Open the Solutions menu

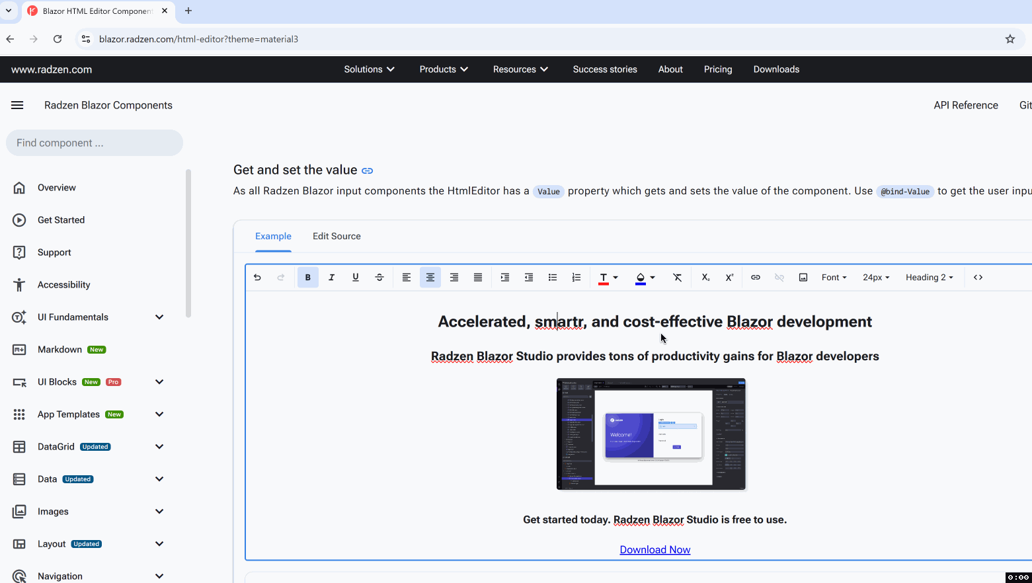(x=369, y=69)
